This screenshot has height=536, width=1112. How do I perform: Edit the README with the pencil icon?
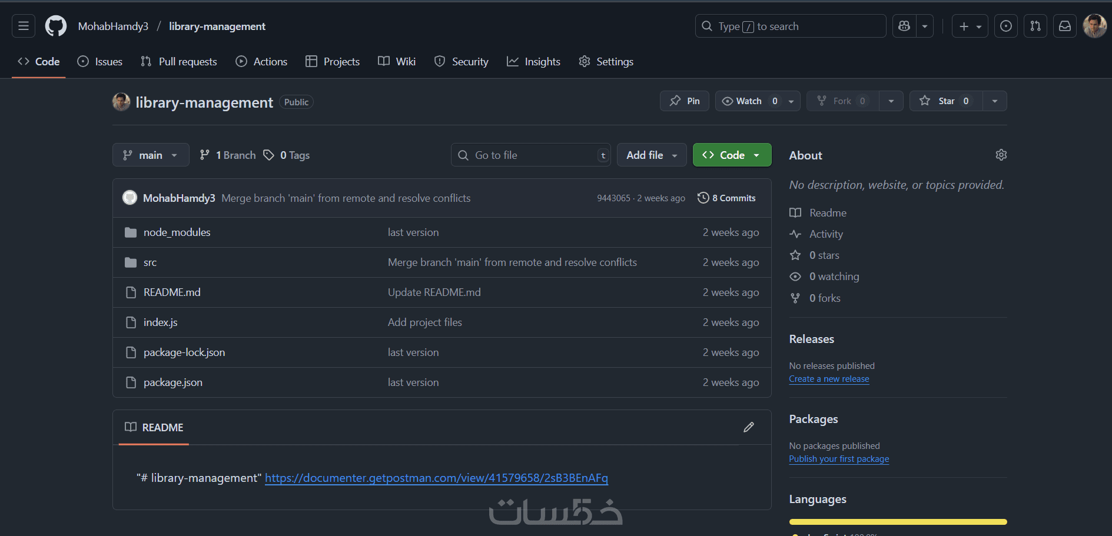click(x=749, y=427)
